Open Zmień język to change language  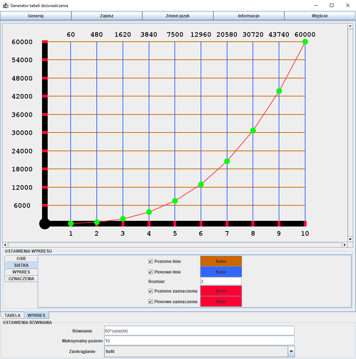pyautogui.click(x=178, y=16)
